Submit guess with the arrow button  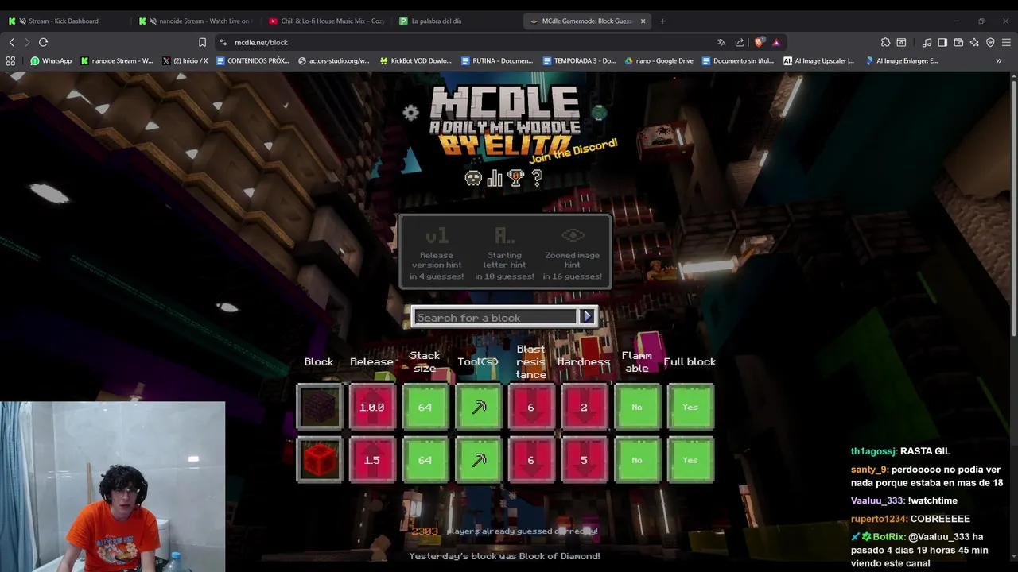point(588,316)
